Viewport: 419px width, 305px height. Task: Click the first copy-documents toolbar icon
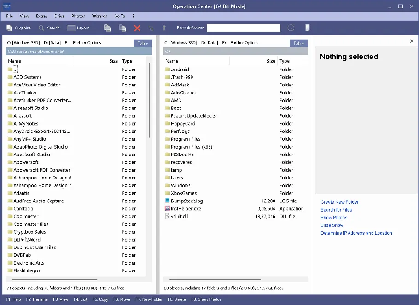(107, 28)
